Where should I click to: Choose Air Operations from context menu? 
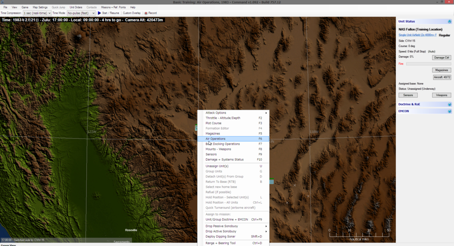233,139
